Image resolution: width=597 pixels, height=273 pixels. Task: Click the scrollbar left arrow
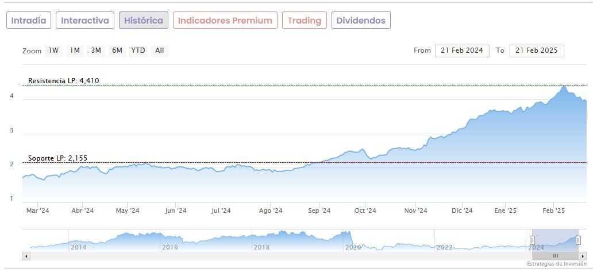(x=26, y=256)
